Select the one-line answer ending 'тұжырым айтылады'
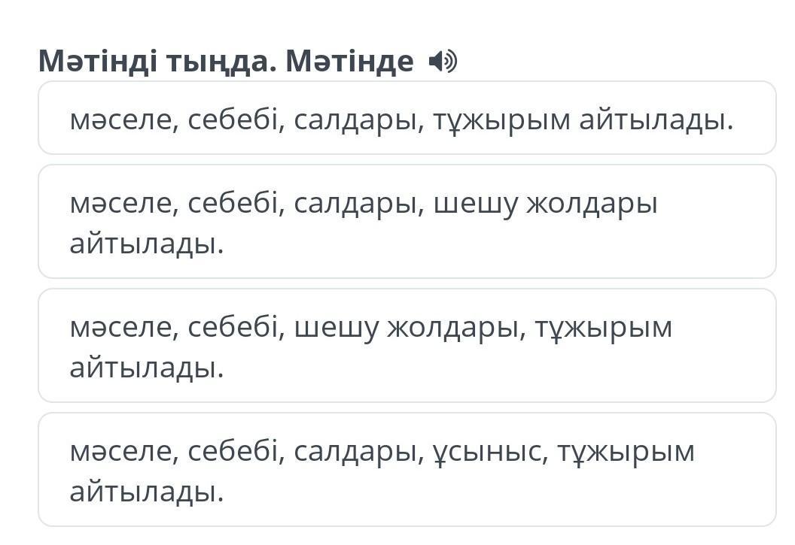 [407, 118]
